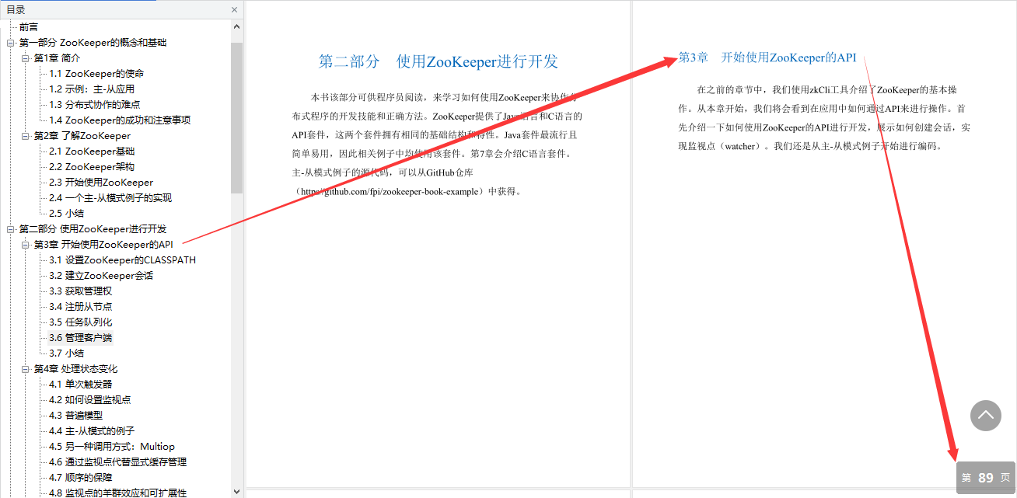Viewport: 1017px width, 498px height.
Task: Collapse the 第一部分 ZooKeeper的概念和基础 node
Action: tap(11, 43)
